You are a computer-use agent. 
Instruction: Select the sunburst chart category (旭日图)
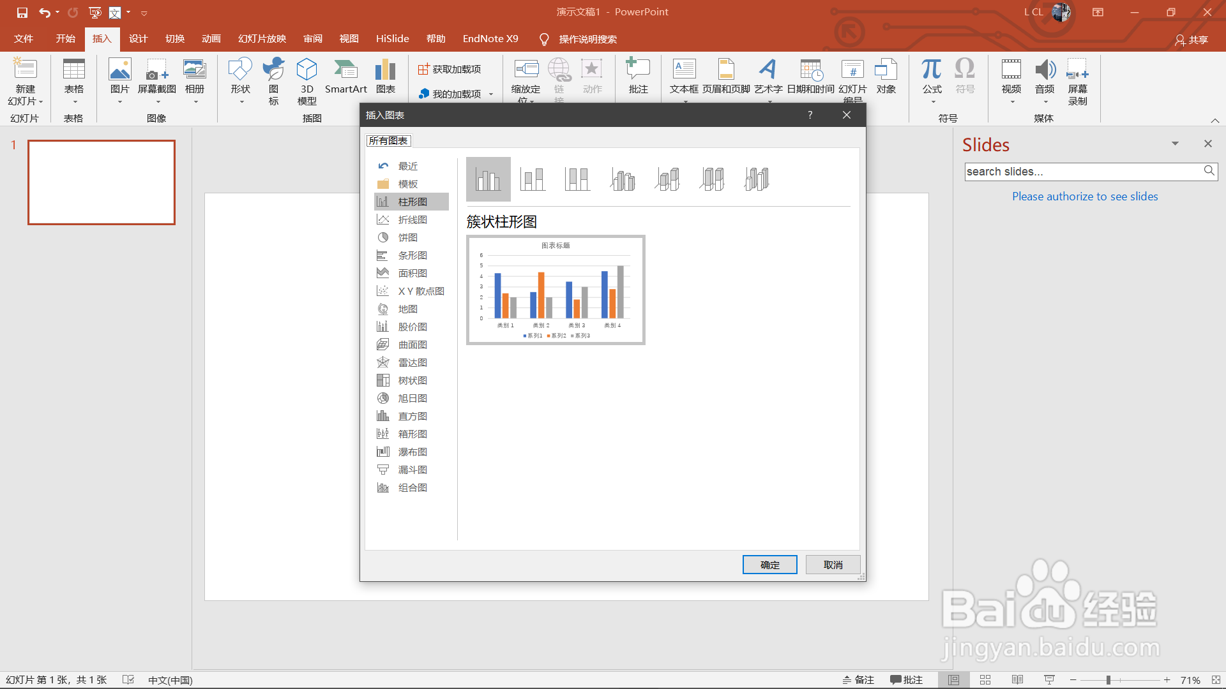[412, 398]
